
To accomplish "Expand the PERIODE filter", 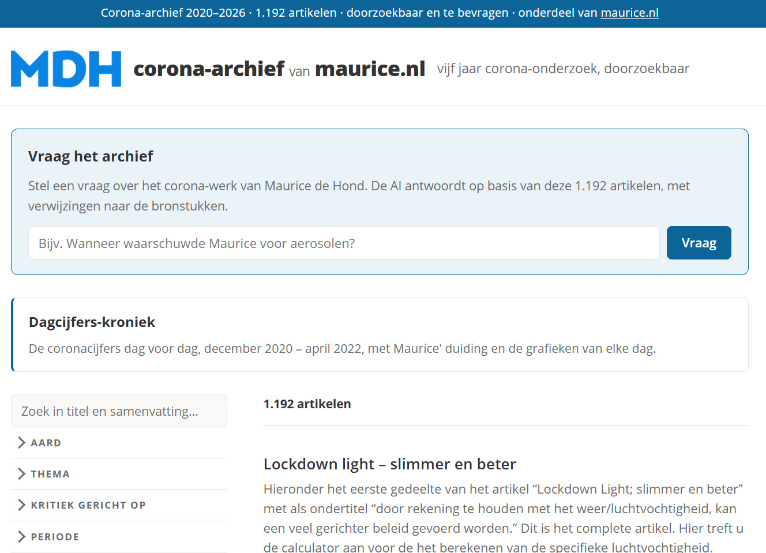I will pyautogui.click(x=119, y=536).
